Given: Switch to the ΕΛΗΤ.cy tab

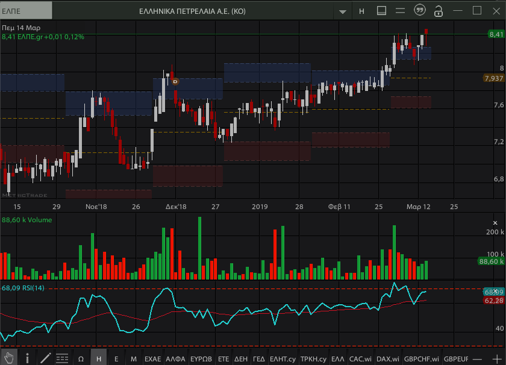Looking at the screenshot, I should pyautogui.click(x=283, y=359).
